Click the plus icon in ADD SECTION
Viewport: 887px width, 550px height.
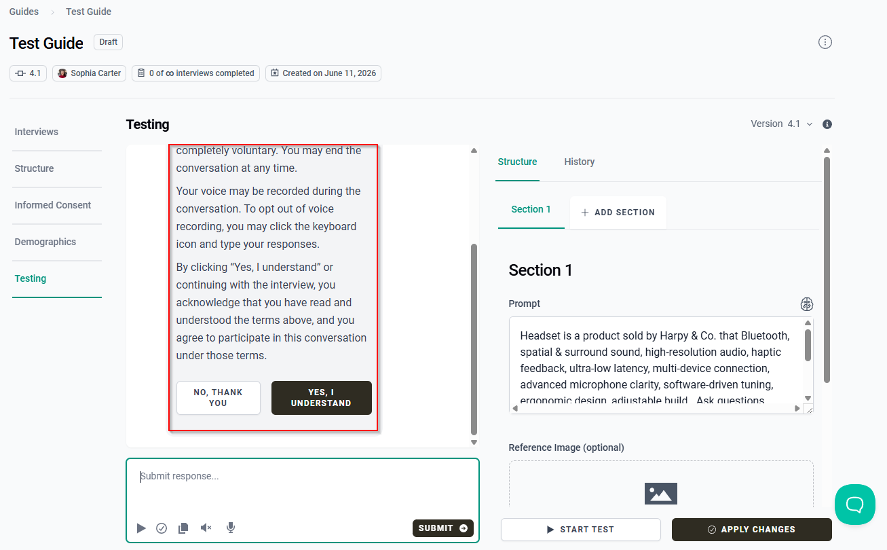coord(585,213)
